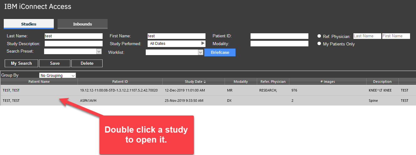Click the IBM iConnect Access title
The height and width of the screenshot is (155, 416).
click(x=38, y=6)
